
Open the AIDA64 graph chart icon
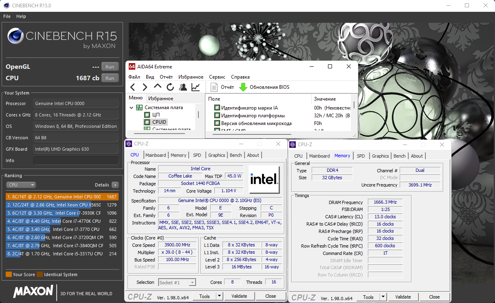[196, 87]
